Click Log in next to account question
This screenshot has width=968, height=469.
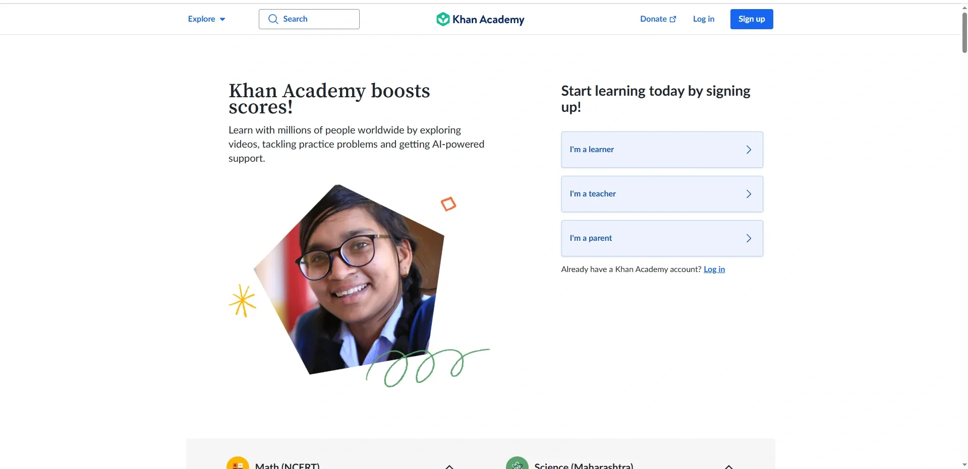click(714, 269)
